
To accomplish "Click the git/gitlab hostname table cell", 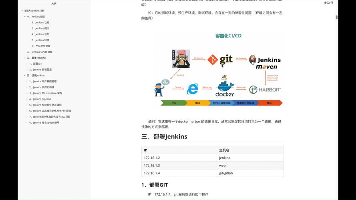I will coord(250,173).
